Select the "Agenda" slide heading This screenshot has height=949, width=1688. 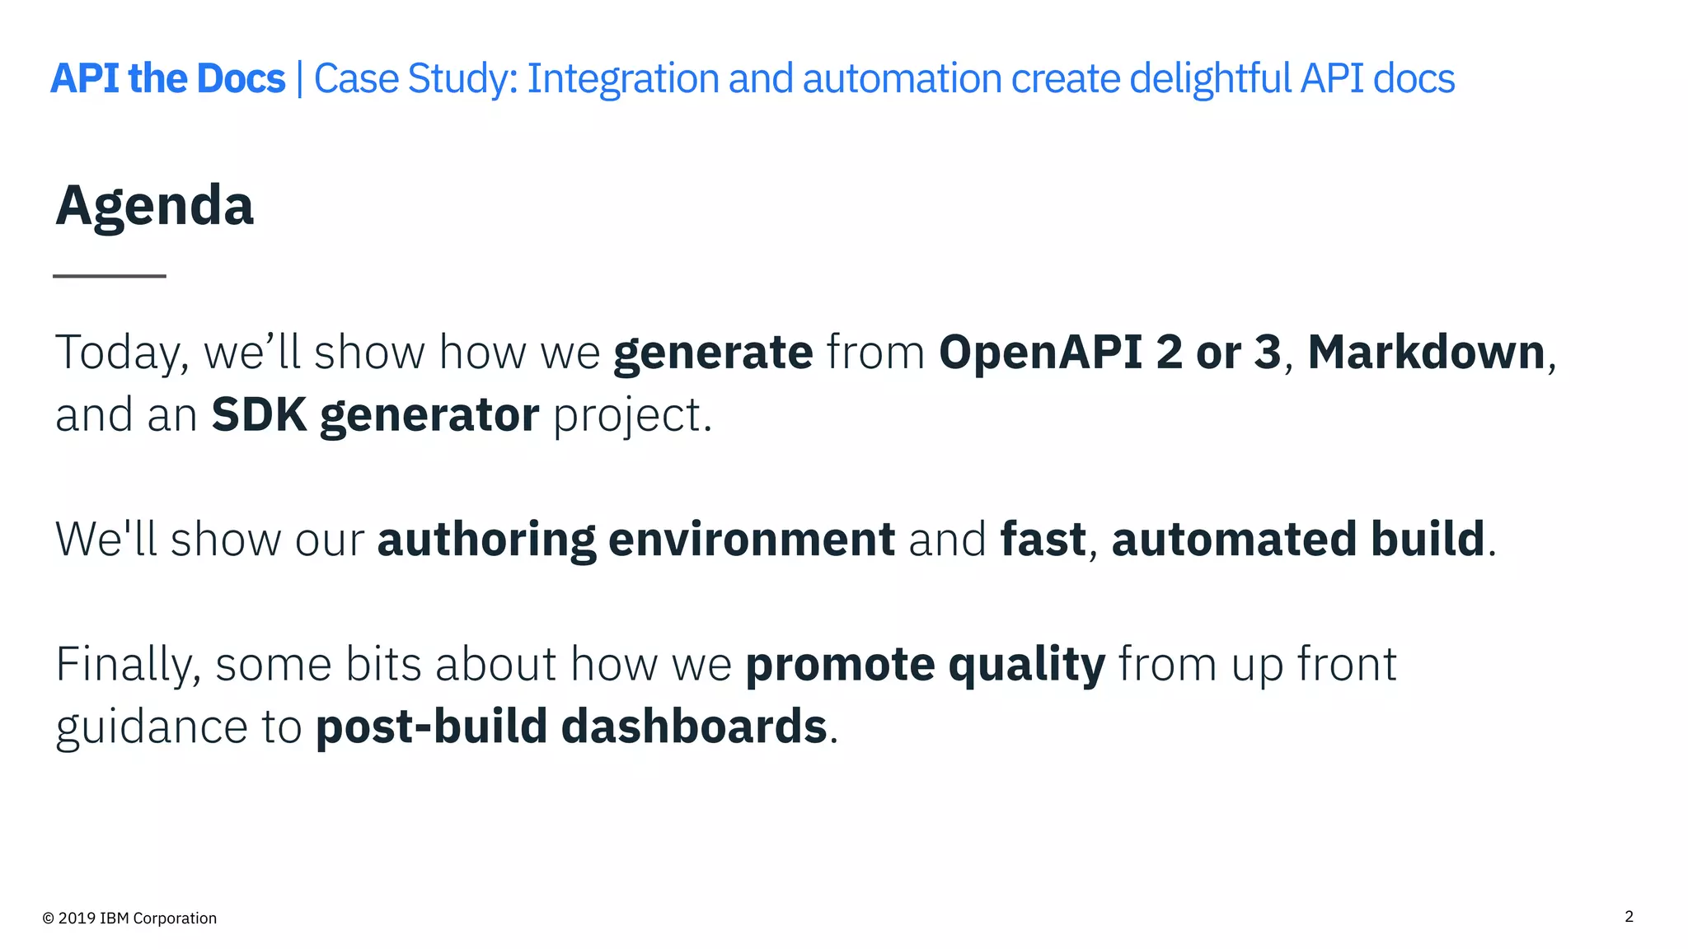[x=155, y=205]
